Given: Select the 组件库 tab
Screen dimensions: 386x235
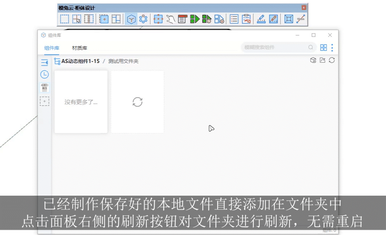Looking at the screenshot, I should coord(52,48).
